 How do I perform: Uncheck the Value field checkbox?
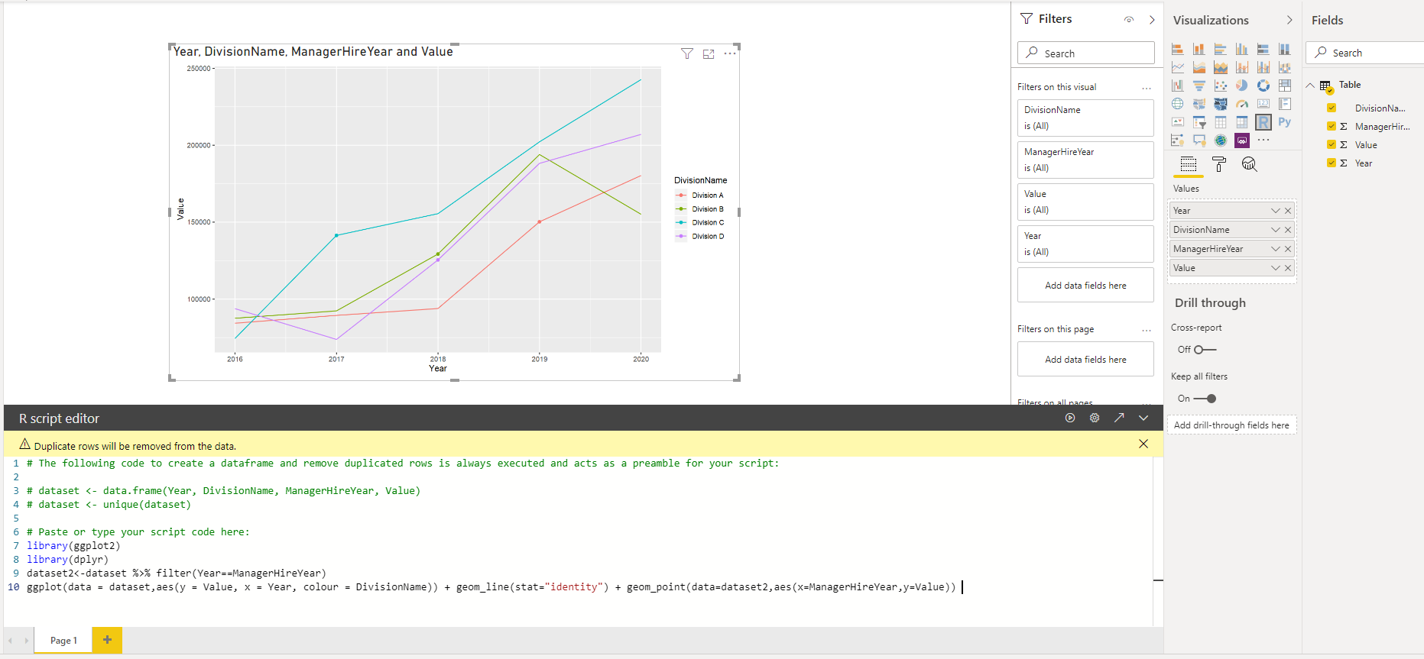tap(1332, 144)
